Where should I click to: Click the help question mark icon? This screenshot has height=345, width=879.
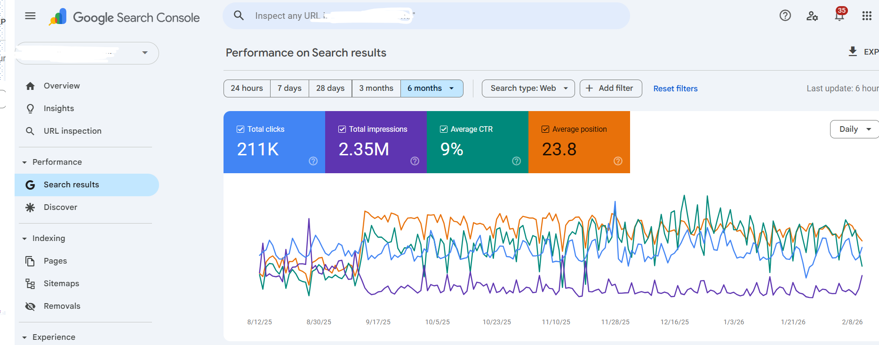785,16
